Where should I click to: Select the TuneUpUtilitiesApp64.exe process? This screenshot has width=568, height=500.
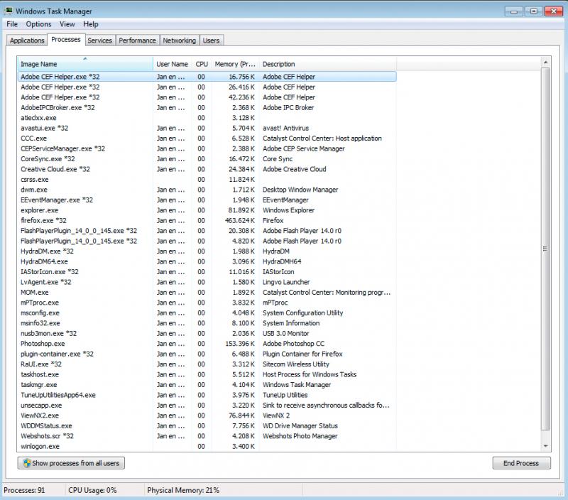click(207, 395)
